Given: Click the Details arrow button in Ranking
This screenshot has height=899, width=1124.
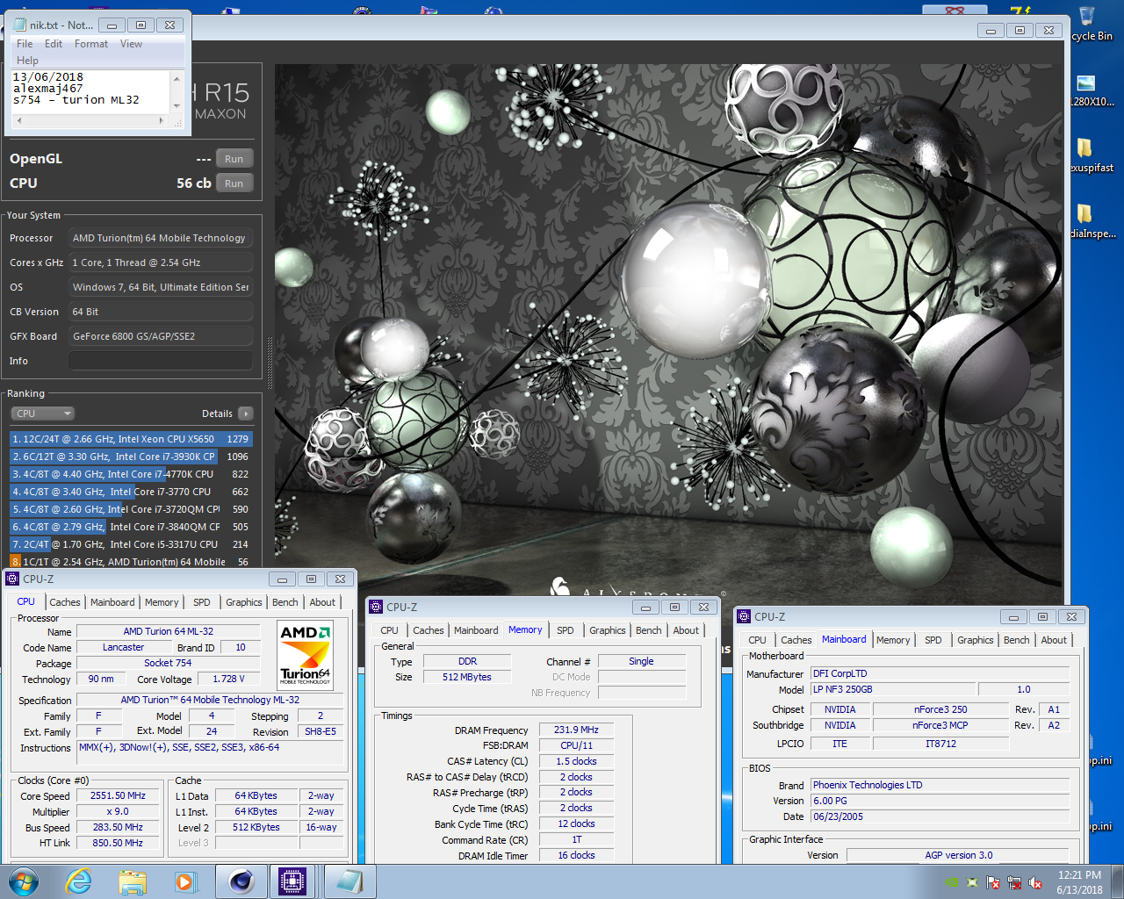Looking at the screenshot, I should pos(245,414).
